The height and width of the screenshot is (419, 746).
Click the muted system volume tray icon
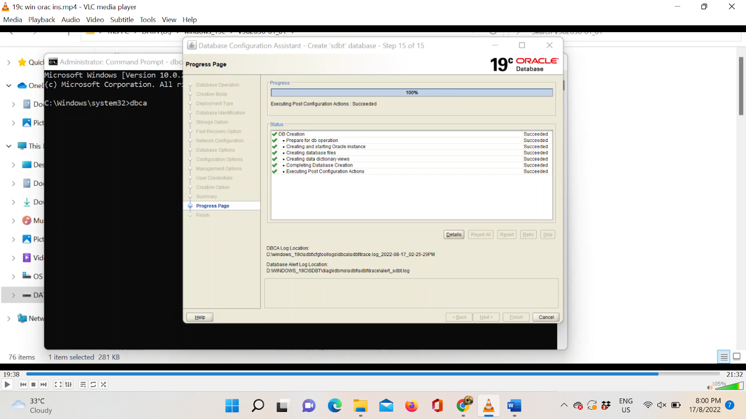pos(662,405)
